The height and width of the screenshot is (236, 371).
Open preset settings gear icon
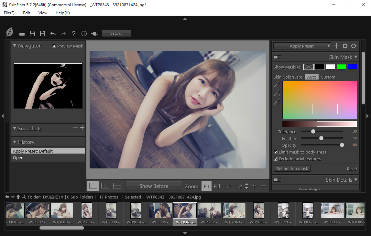pyautogui.click(x=345, y=46)
